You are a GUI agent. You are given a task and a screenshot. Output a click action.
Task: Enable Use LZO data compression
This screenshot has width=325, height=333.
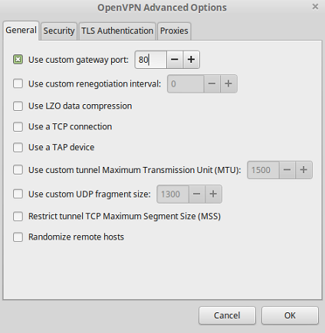coord(18,106)
